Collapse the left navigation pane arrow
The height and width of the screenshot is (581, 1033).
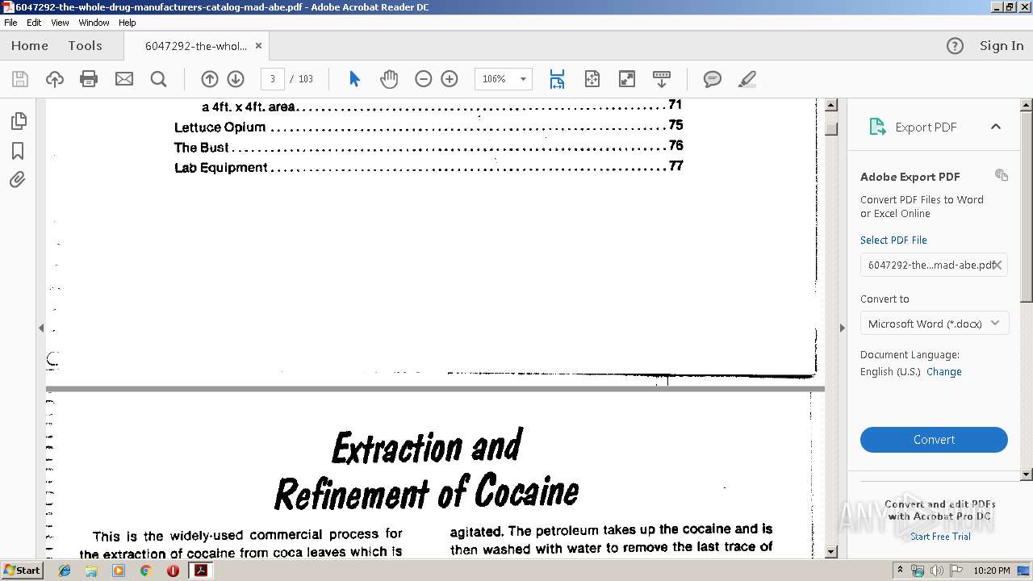coord(41,328)
